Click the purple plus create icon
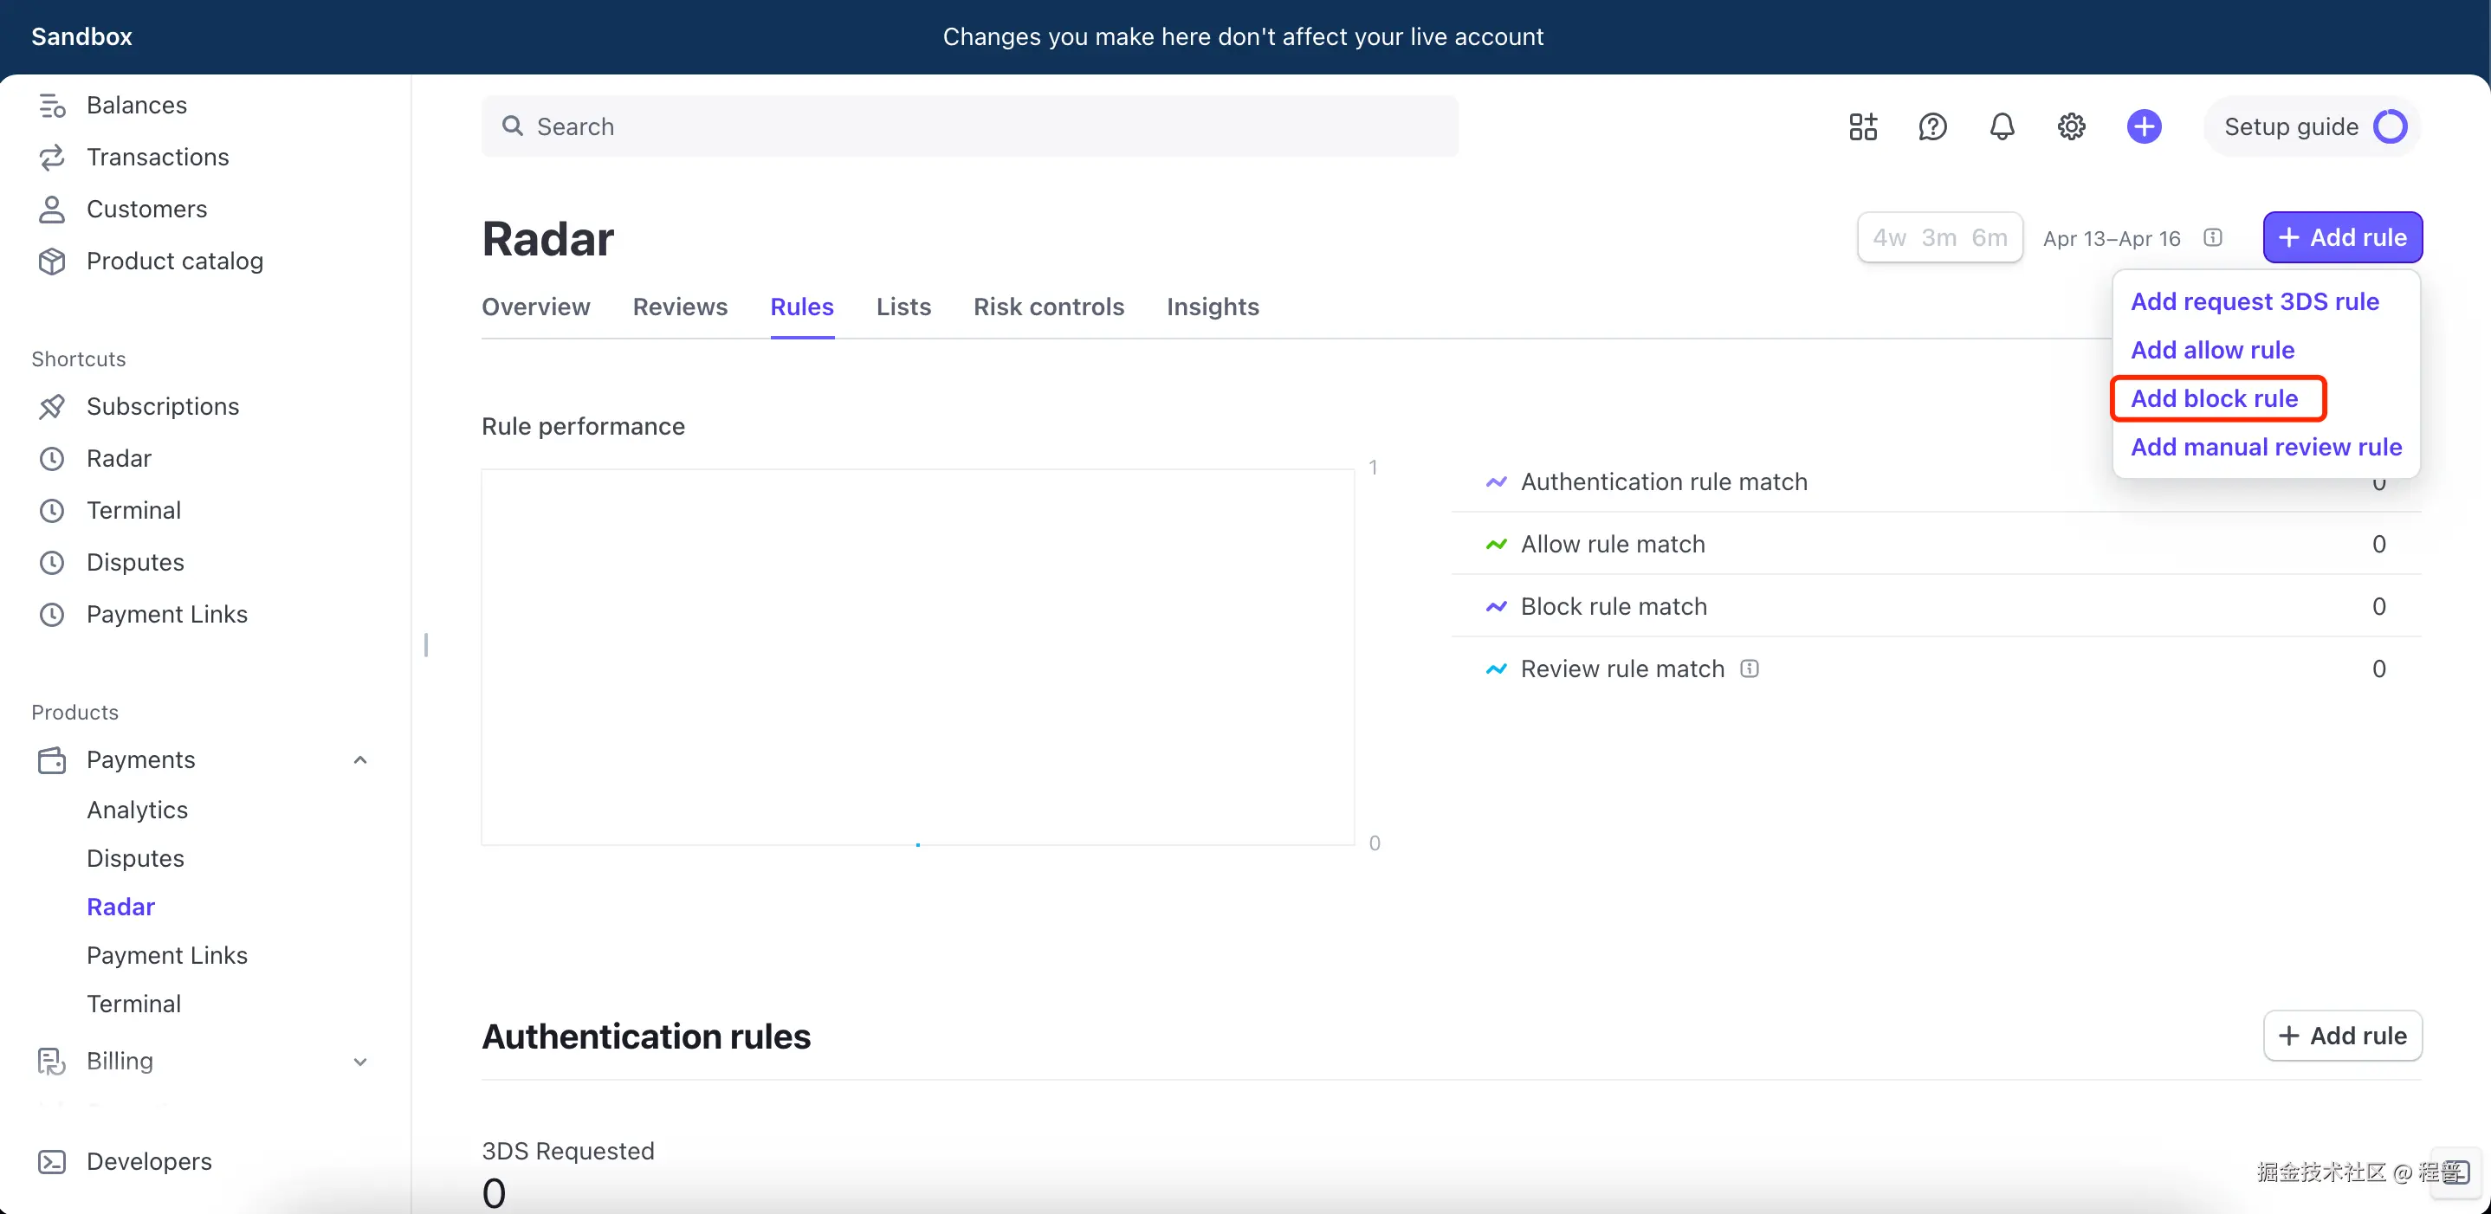Viewport: 2491px width, 1214px height. coord(2144,126)
